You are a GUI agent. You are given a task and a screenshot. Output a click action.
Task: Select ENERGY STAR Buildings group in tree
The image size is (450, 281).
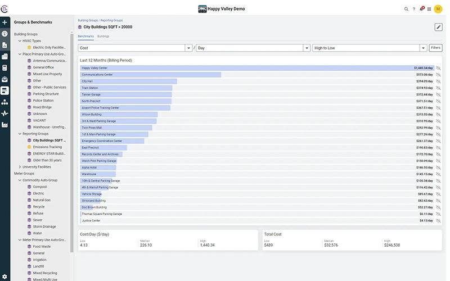(49, 153)
